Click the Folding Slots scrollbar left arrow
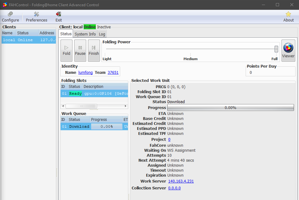Screen dimensions: 299x200 (63, 106)
